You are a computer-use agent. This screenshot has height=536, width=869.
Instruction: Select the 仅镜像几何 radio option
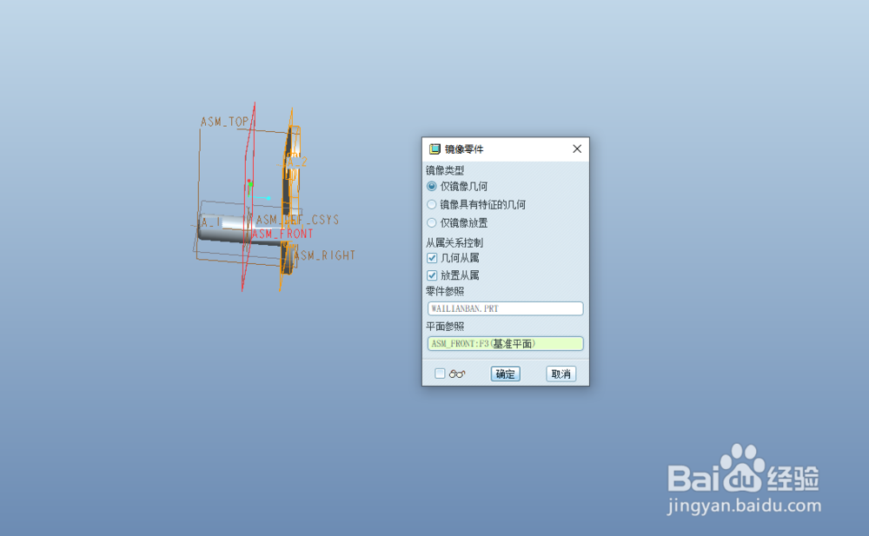[431, 186]
